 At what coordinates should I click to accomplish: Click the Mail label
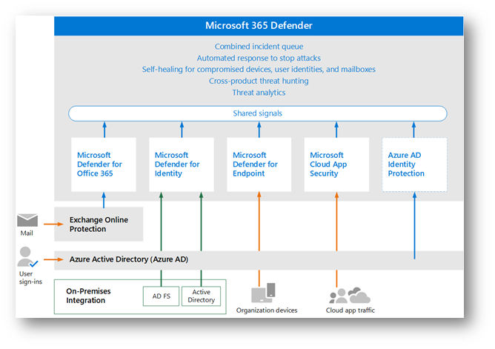click(27, 233)
